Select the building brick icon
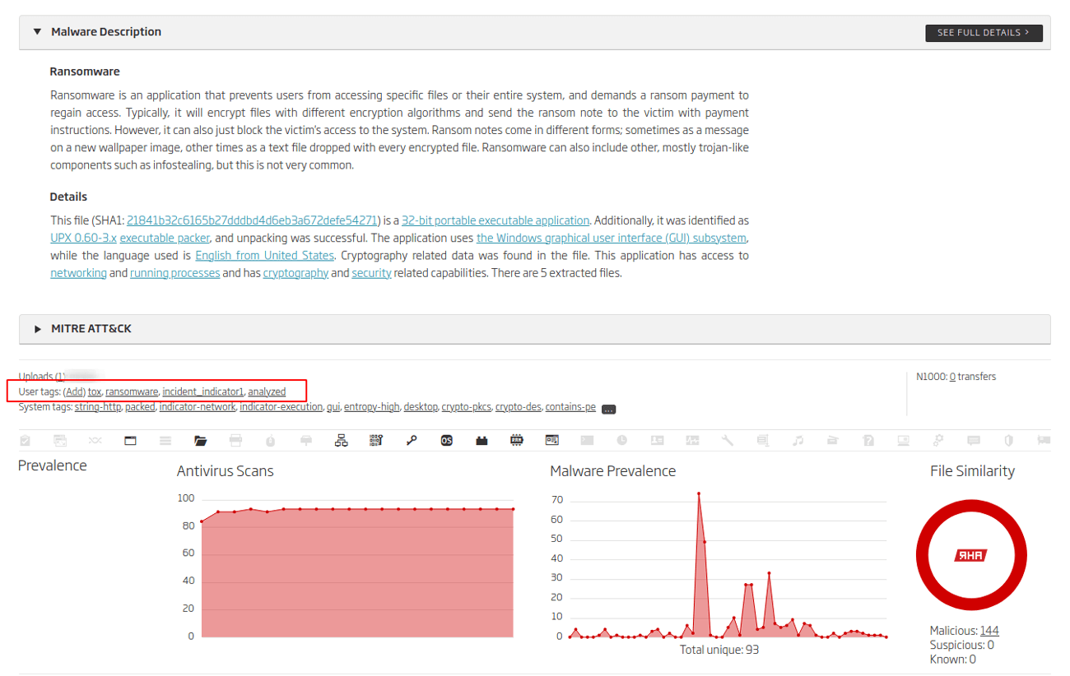1070x676 pixels. [x=481, y=441]
